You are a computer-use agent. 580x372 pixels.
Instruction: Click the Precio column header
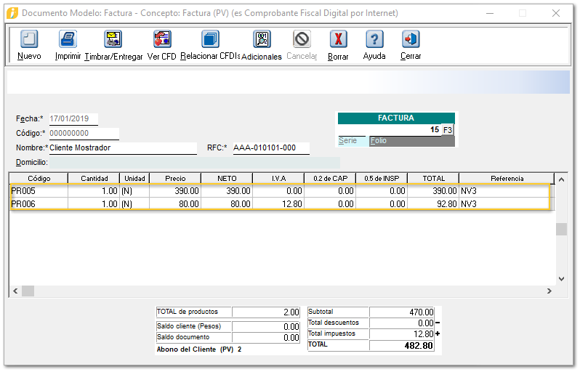pyautogui.click(x=175, y=179)
